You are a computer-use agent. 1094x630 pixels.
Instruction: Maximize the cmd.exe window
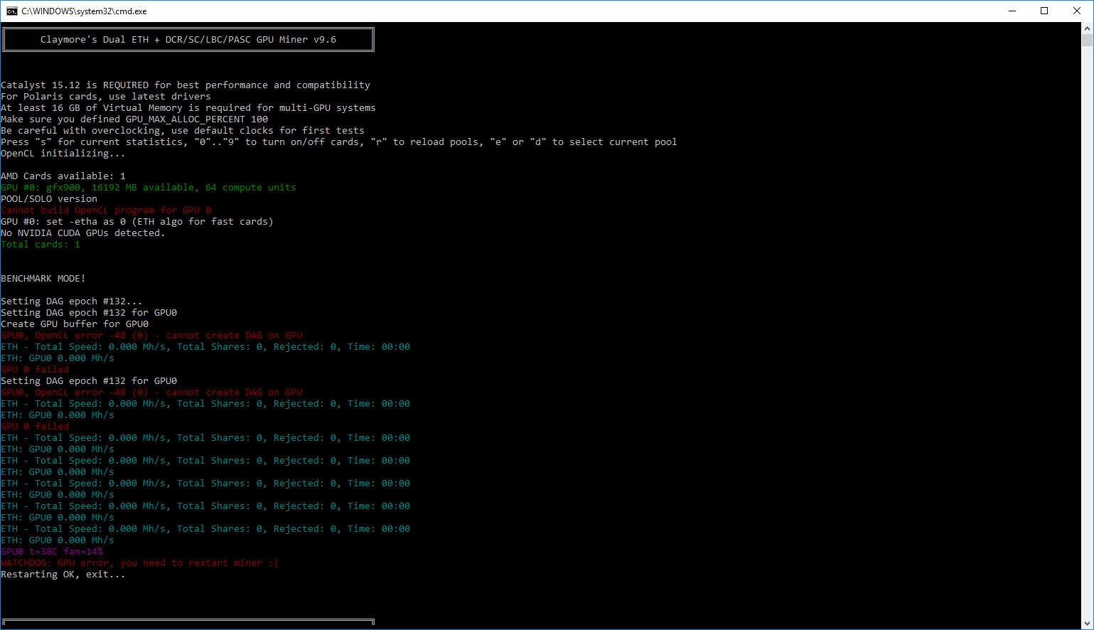pos(1044,11)
